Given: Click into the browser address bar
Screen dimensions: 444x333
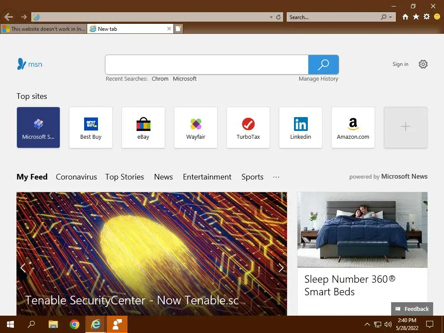Looking at the screenshot, I should point(150,17).
